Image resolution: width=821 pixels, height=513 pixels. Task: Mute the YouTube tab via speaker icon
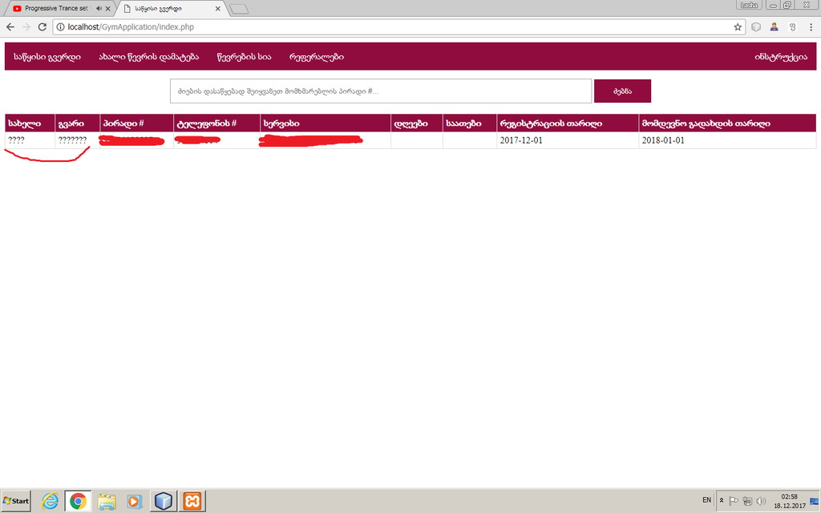tap(99, 8)
